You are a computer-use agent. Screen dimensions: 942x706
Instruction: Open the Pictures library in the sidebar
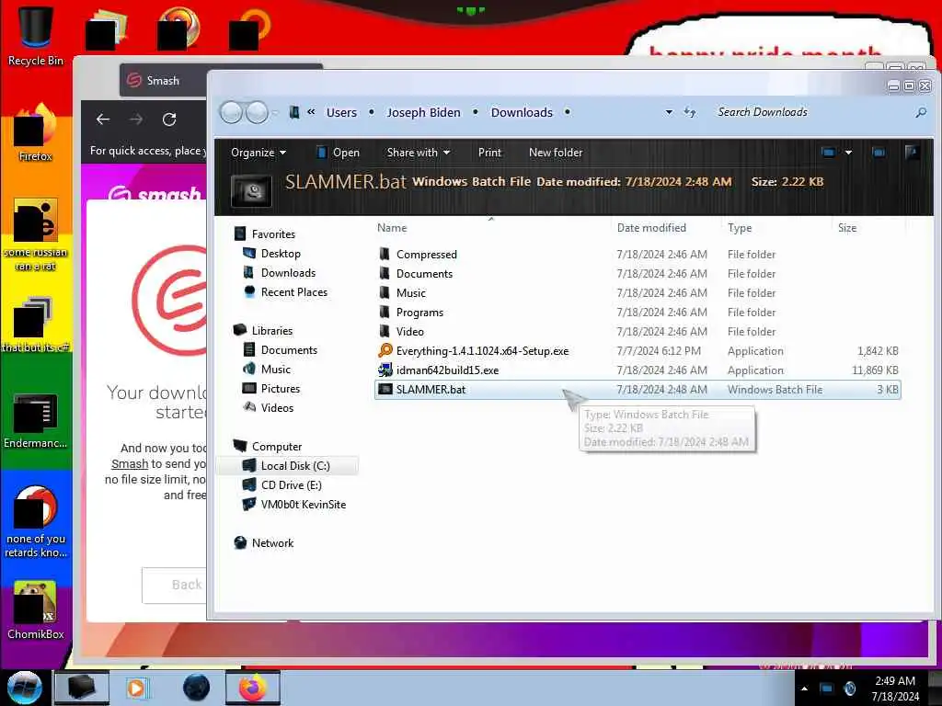[x=280, y=388]
